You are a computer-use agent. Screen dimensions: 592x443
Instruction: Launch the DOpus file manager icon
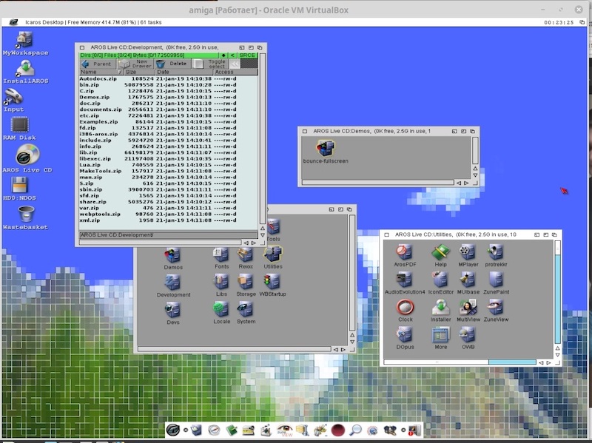tap(405, 334)
